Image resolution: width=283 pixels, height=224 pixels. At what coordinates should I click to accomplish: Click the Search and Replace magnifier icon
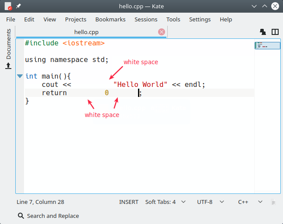coord(21,216)
